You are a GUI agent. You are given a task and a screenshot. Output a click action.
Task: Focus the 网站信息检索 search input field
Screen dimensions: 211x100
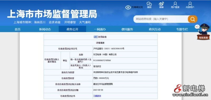click(161, 19)
